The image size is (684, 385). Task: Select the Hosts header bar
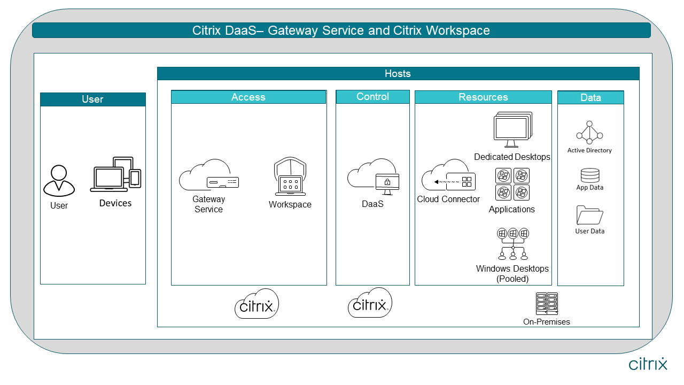398,74
